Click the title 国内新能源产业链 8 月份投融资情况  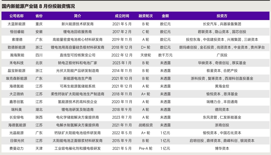coord(38,6)
